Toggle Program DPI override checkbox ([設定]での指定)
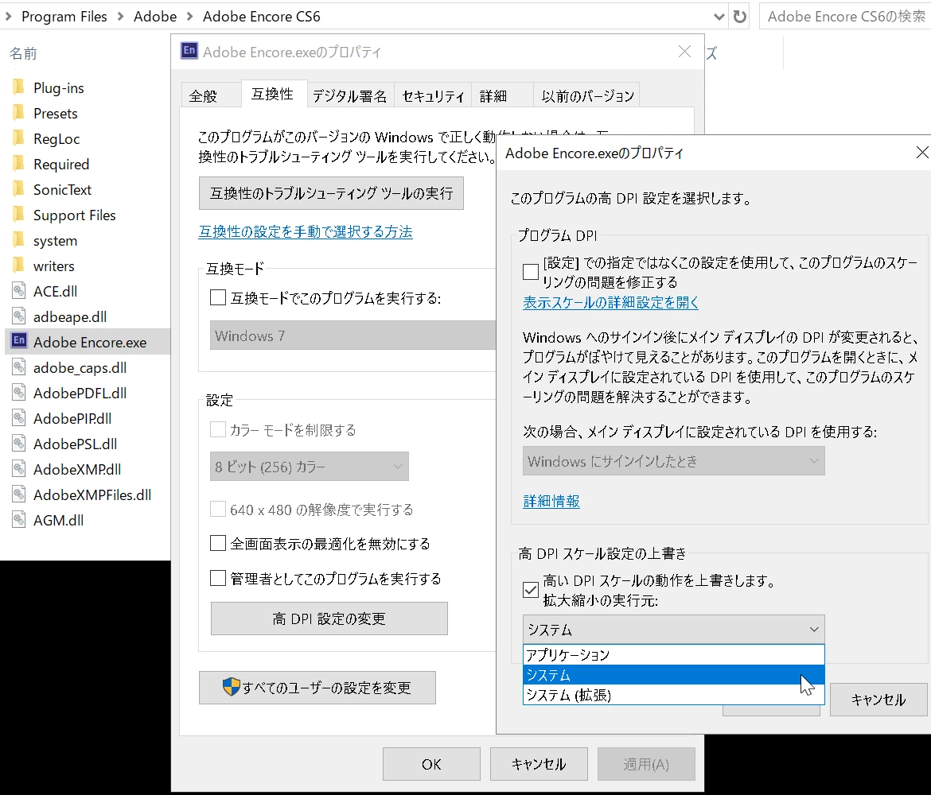931x795 pixels. [x=530, y=272]
